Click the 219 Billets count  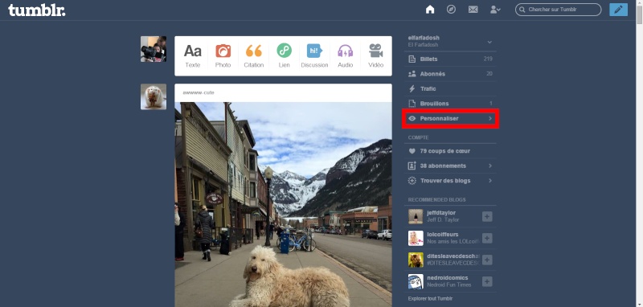(x=488, y=59)
